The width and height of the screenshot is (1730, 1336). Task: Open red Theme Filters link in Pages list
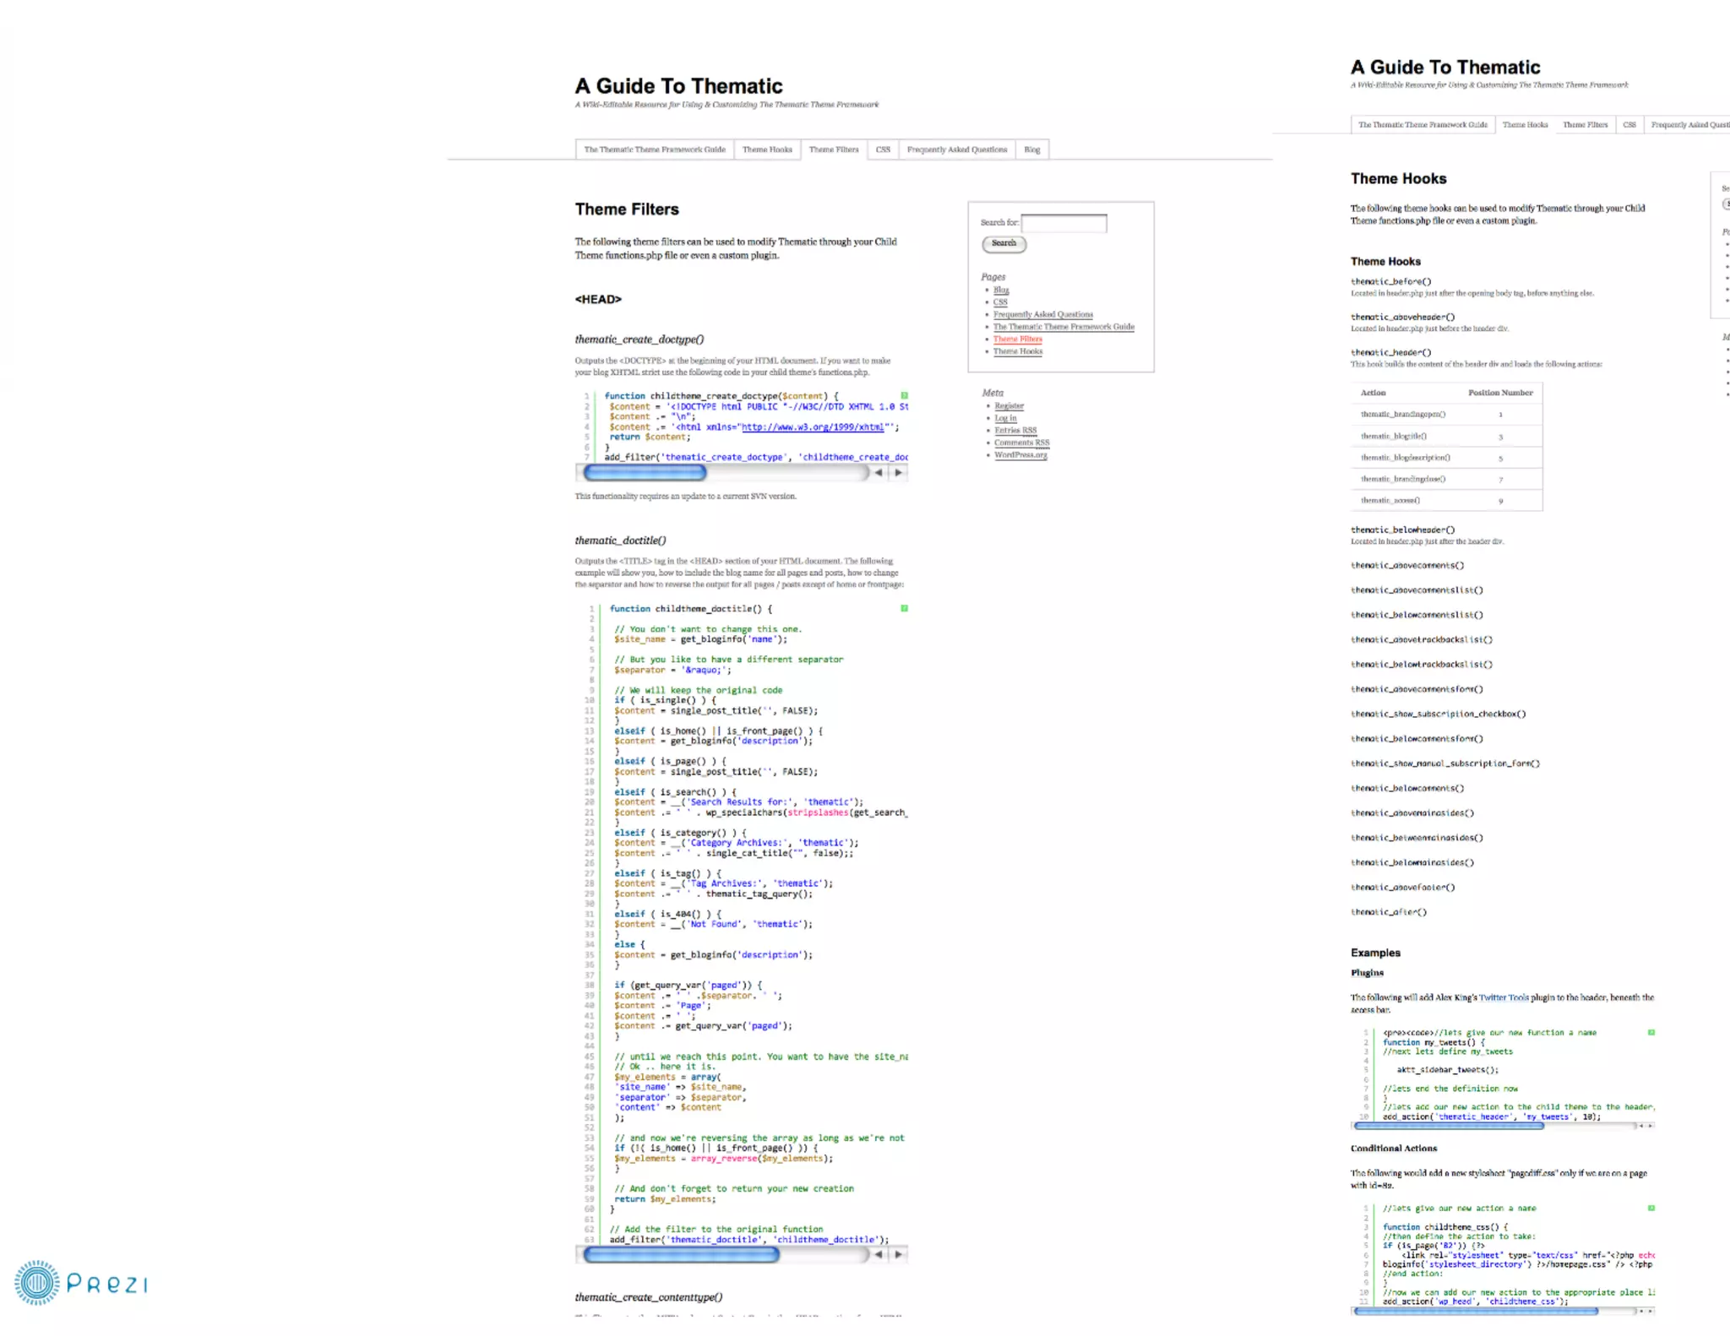[1017, 339]
